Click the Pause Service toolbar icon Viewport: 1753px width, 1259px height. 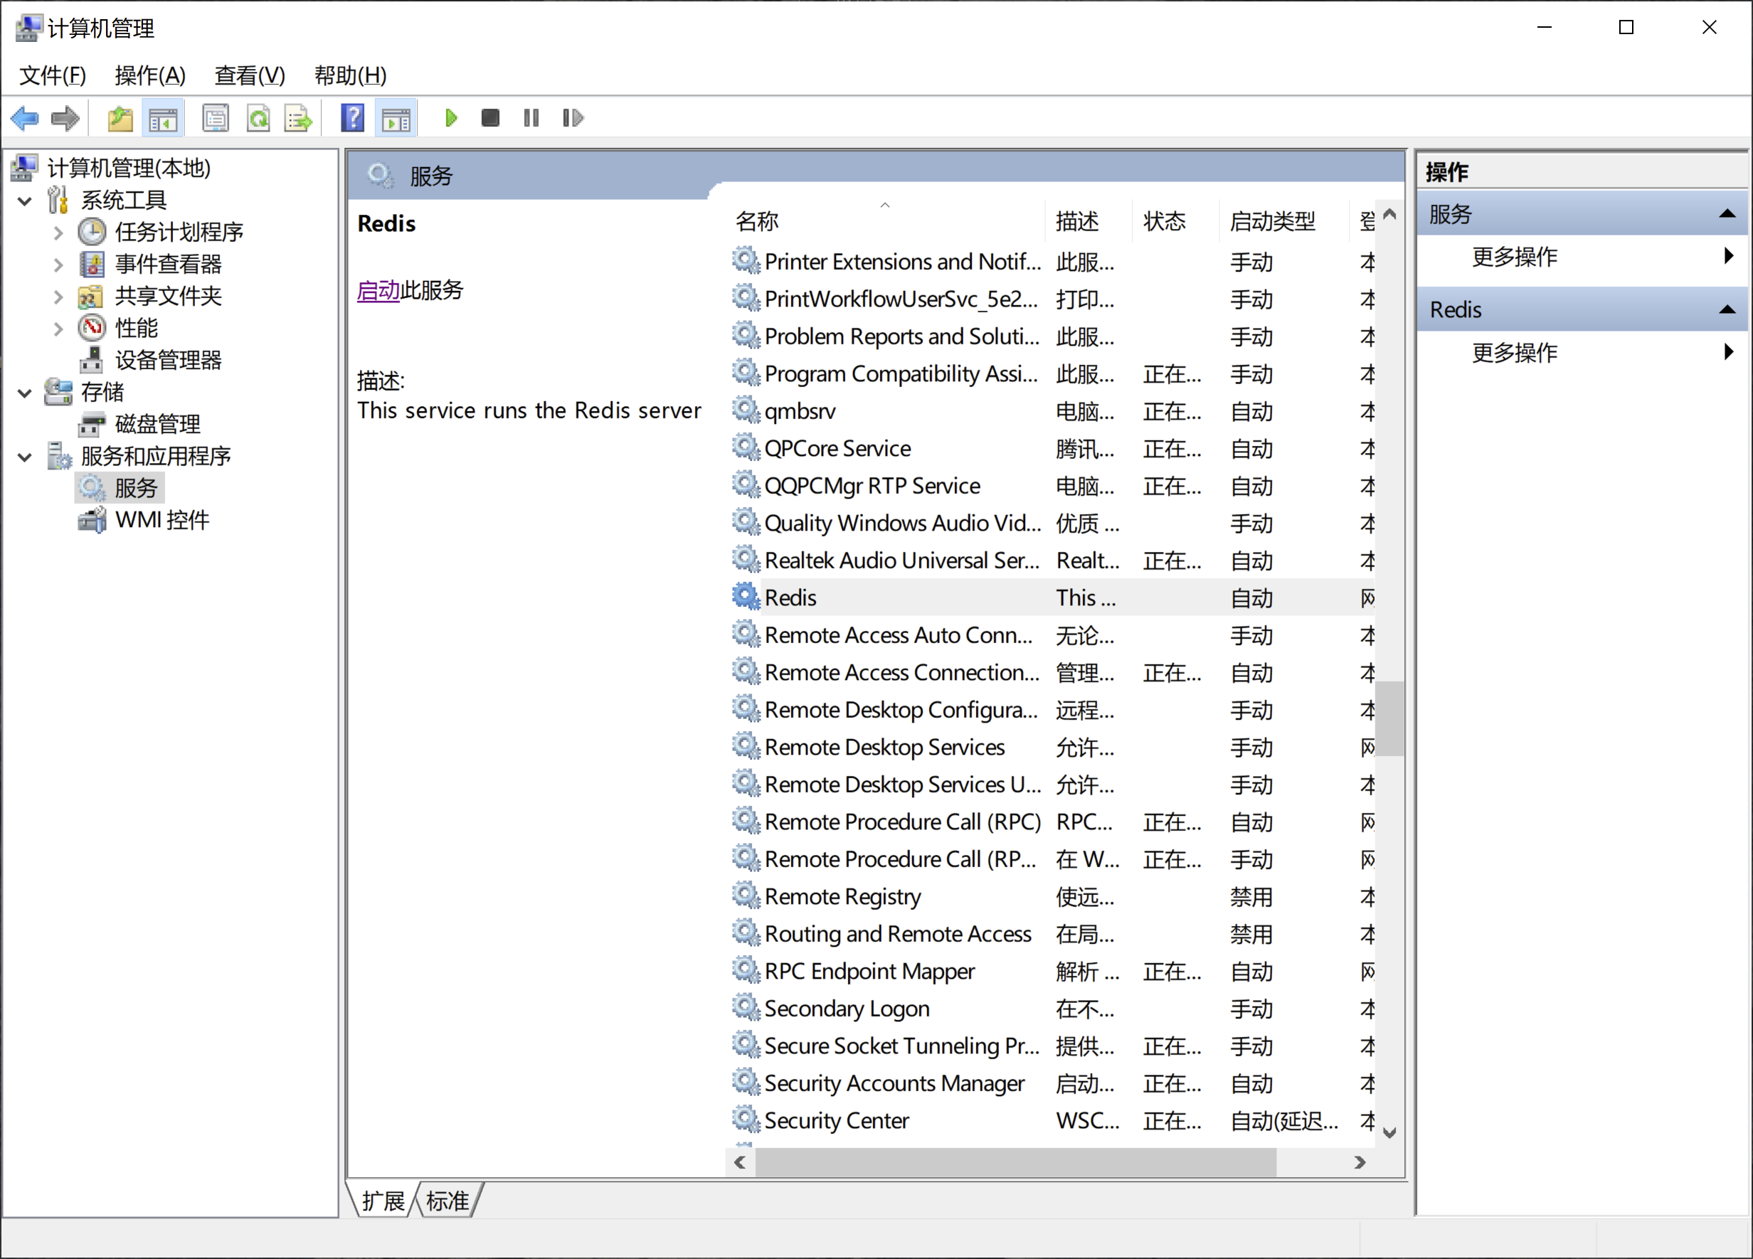[531, 118]
